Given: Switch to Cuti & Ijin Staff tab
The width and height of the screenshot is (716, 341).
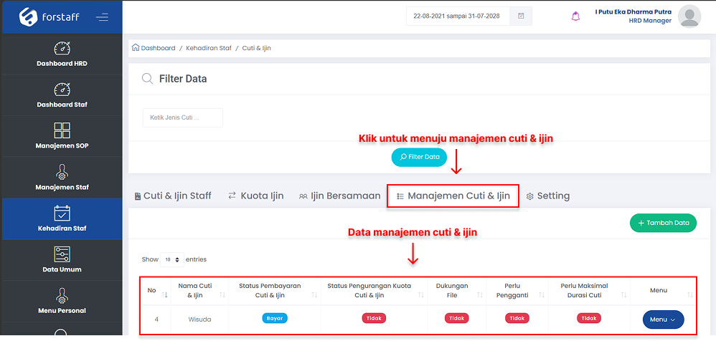Looking at the screenshot, I should tap(173, 196).
